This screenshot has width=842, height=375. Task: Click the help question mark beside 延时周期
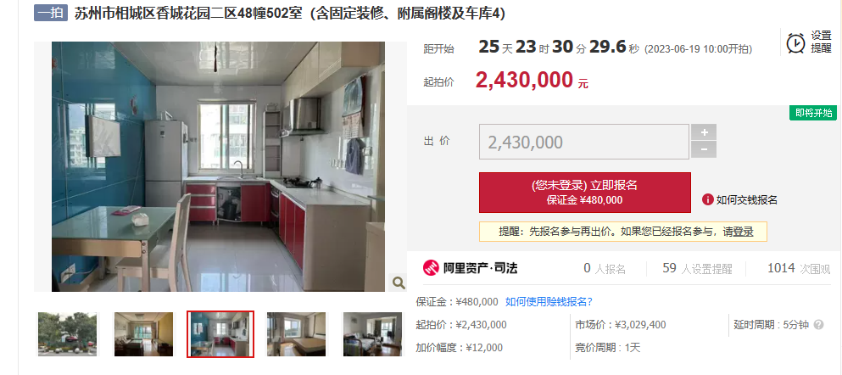tap(818, 324)
